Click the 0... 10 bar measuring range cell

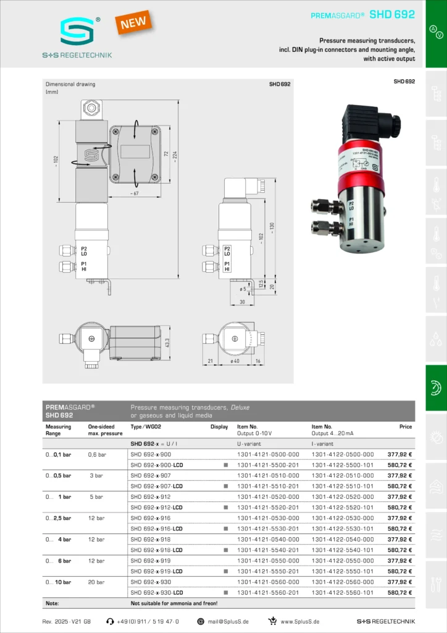coord(59,582)
